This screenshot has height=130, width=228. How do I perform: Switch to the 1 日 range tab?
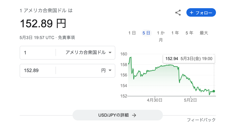132,33
